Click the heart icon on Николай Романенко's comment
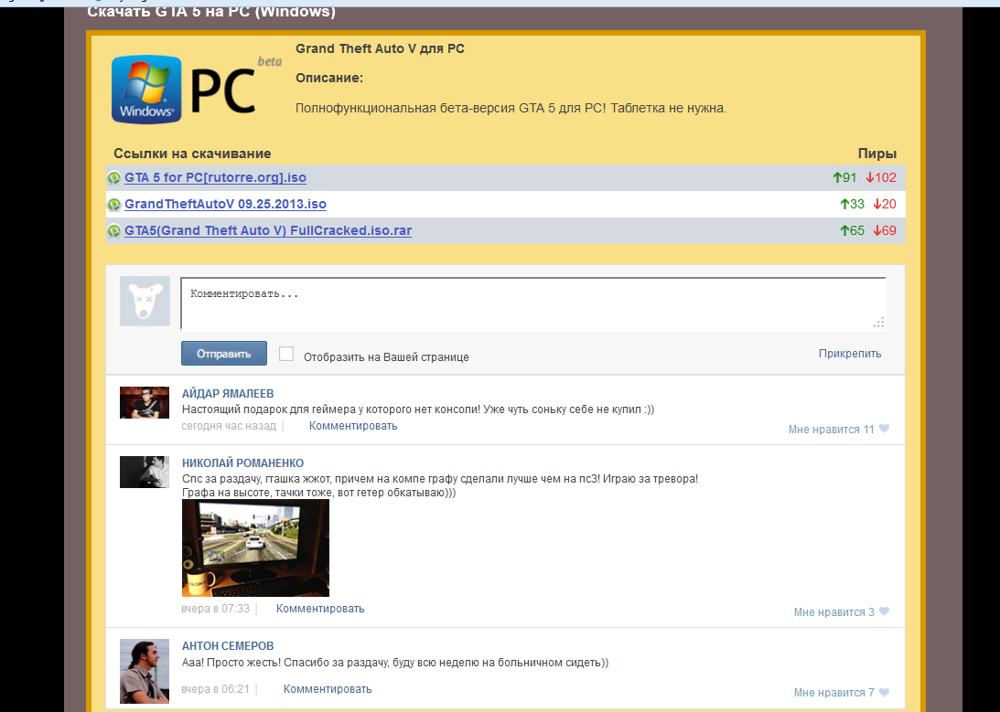This screenshot has height=712, width=1000. pos(884,611)
